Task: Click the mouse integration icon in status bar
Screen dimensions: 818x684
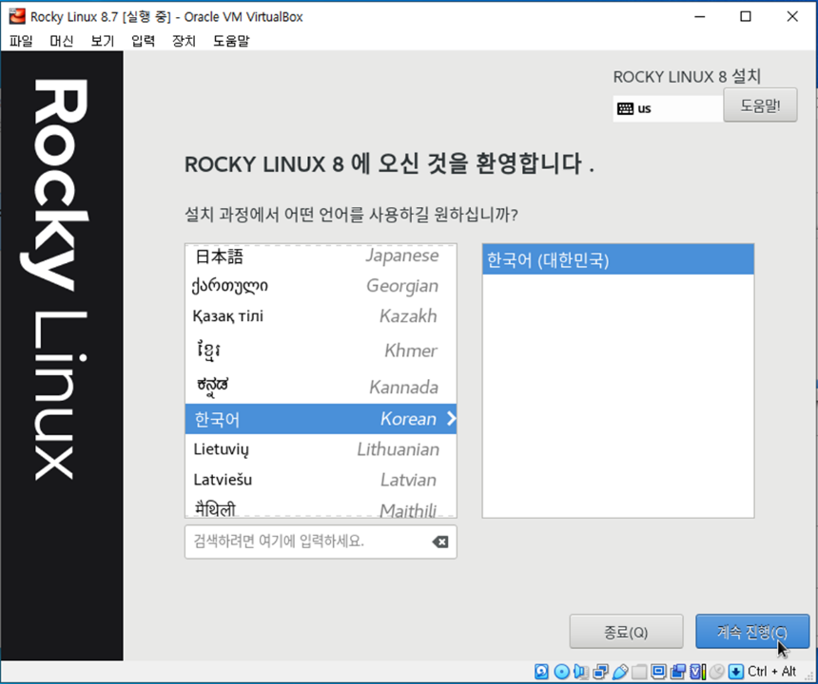Action: pyautogui.click(x=717, y=671)
